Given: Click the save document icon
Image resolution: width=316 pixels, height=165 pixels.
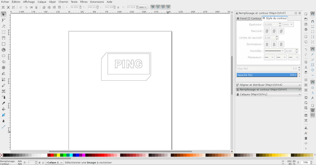Looking at the screenshot, I should 306,24.
